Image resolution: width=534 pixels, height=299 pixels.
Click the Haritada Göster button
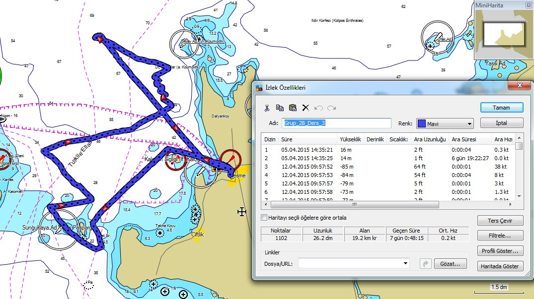[x=500, y=266]
